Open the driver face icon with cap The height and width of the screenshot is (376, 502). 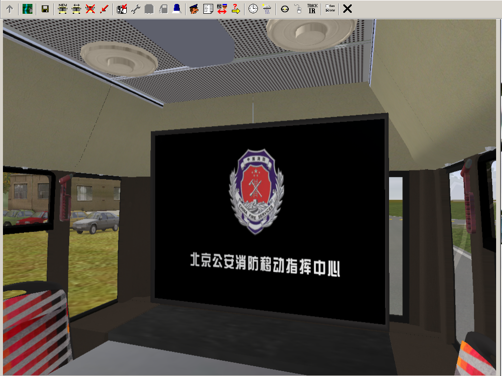194,9
